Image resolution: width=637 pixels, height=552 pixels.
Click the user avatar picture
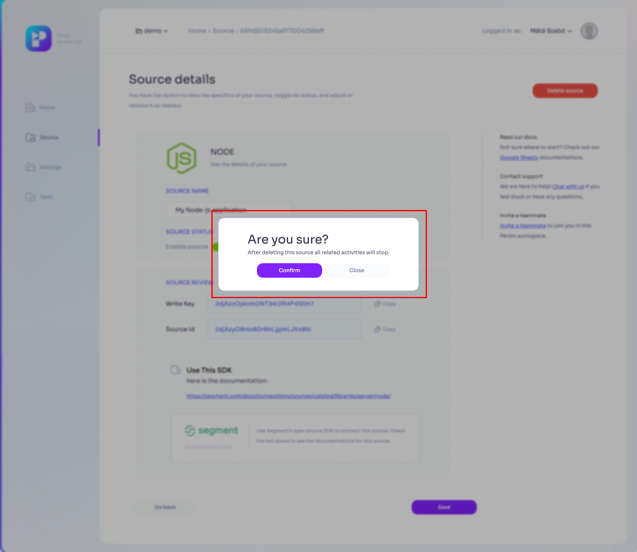589,31
